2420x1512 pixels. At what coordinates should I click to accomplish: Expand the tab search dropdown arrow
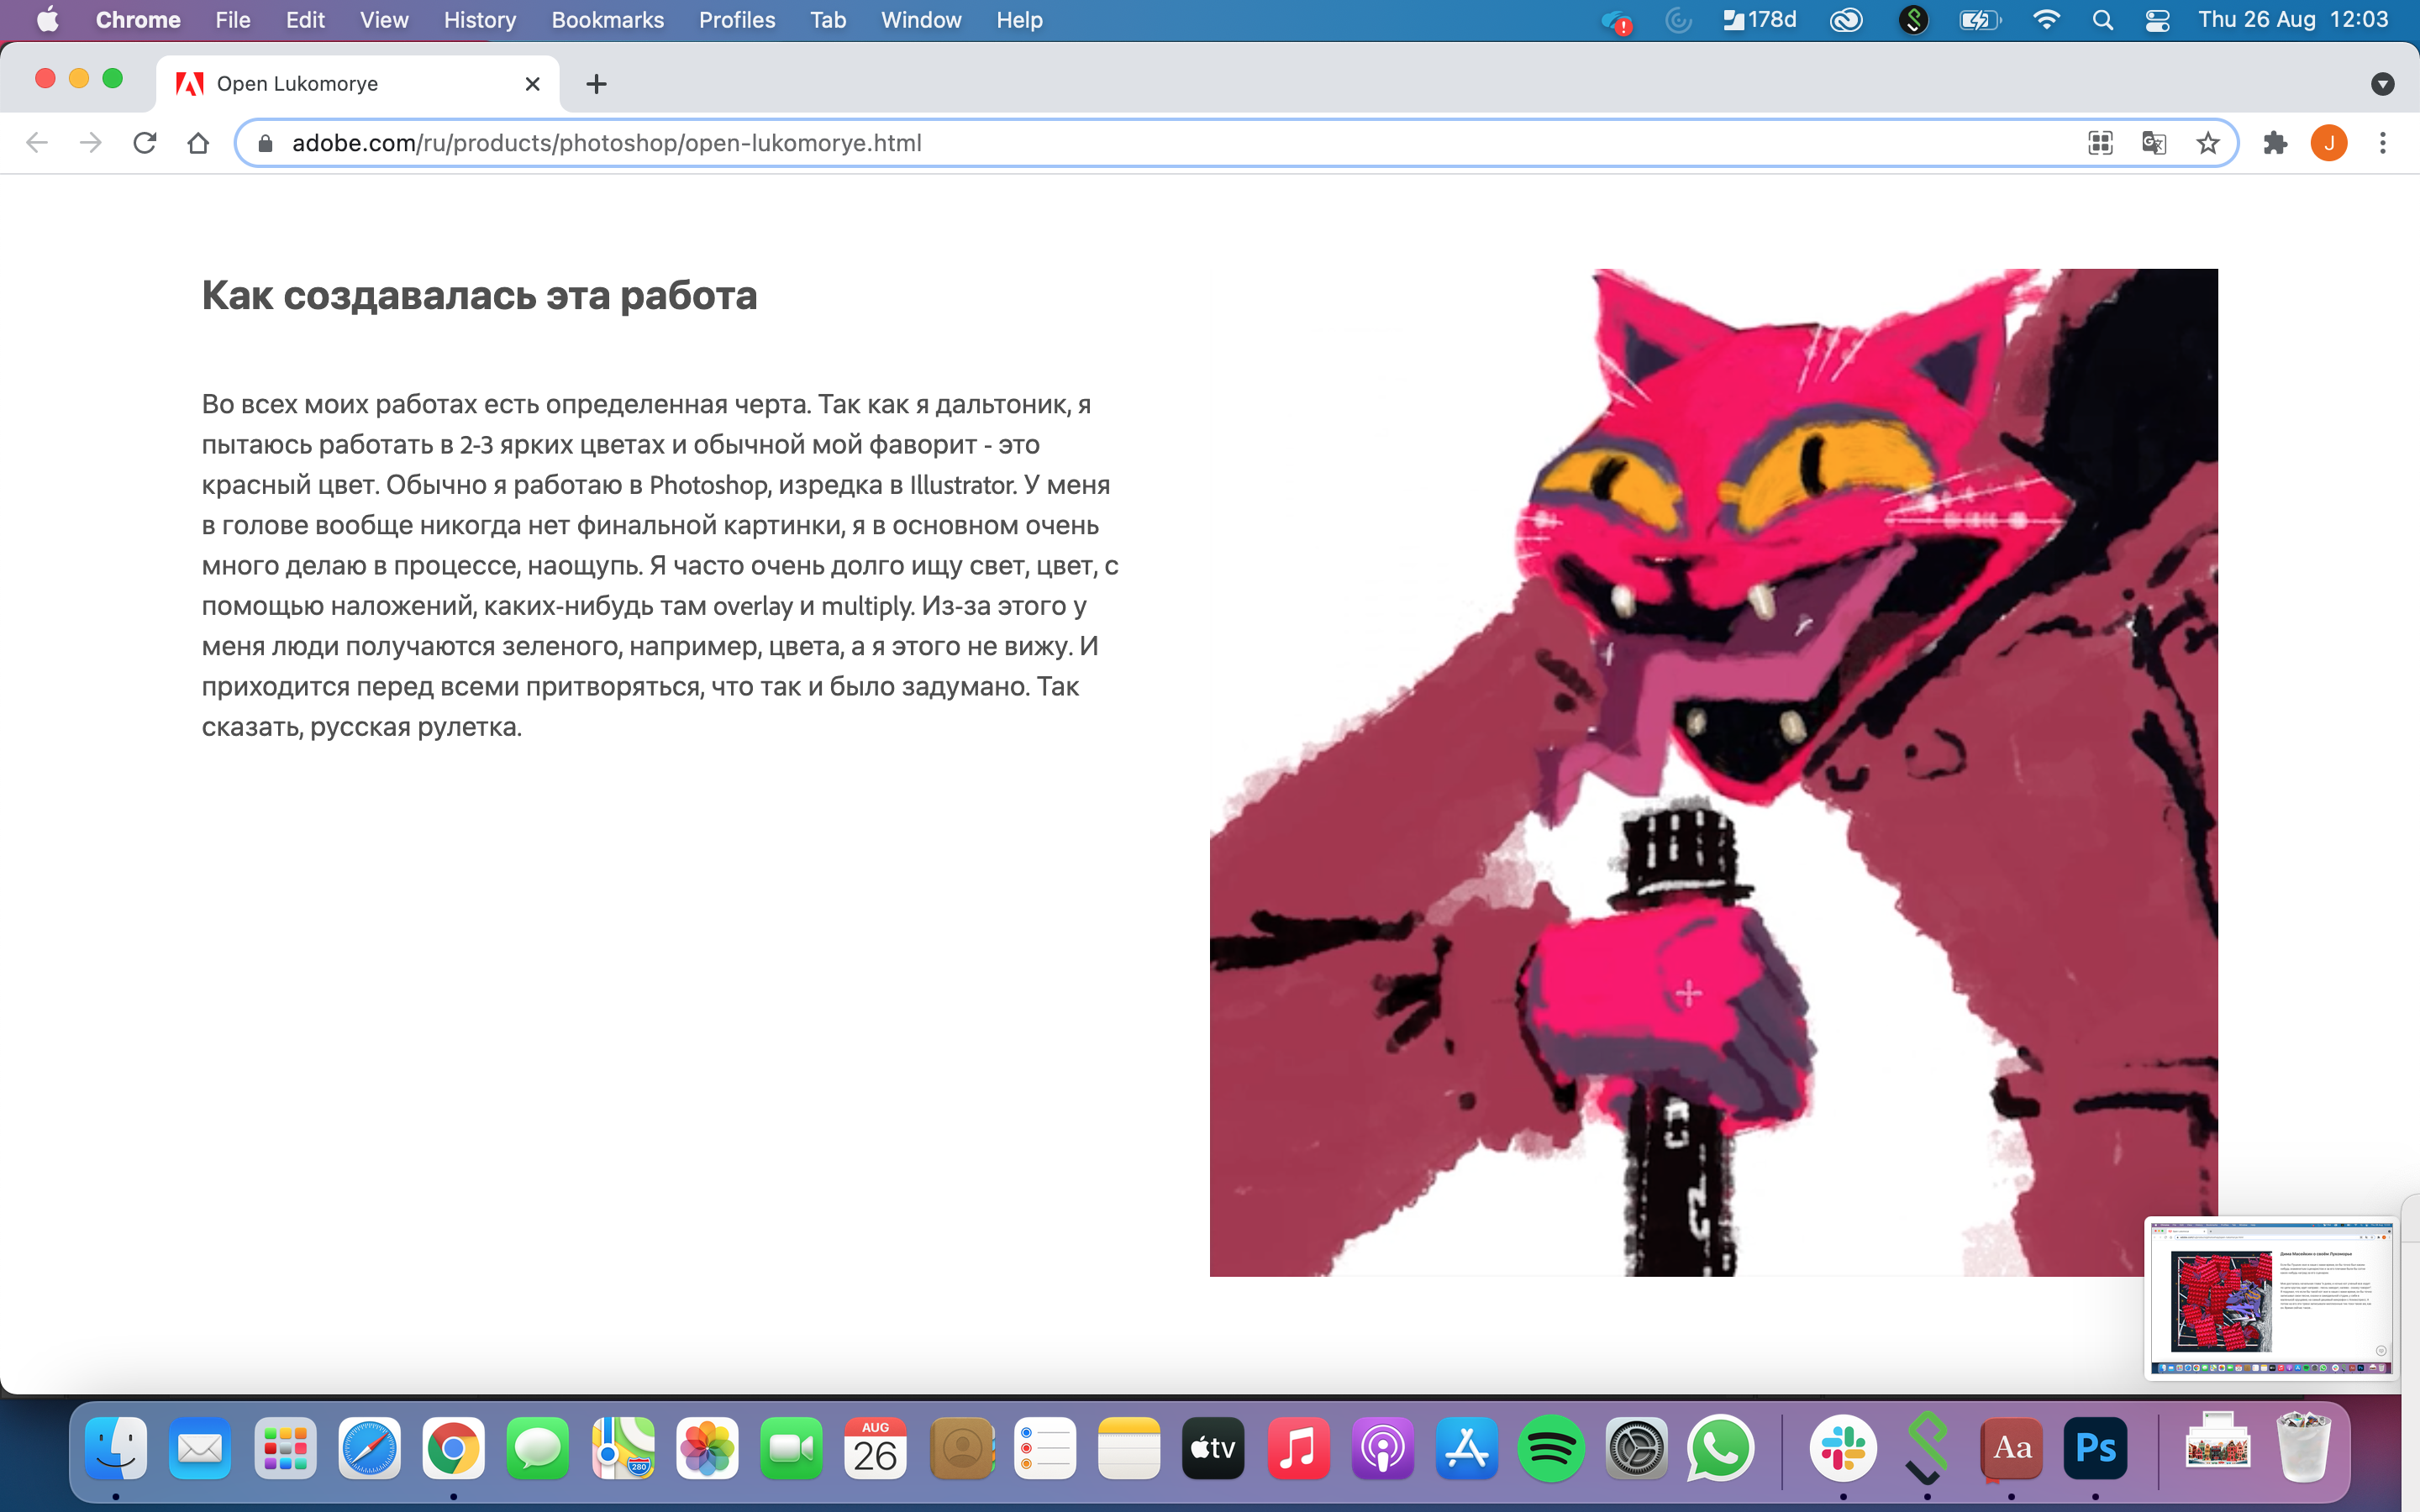(2382, 84)
